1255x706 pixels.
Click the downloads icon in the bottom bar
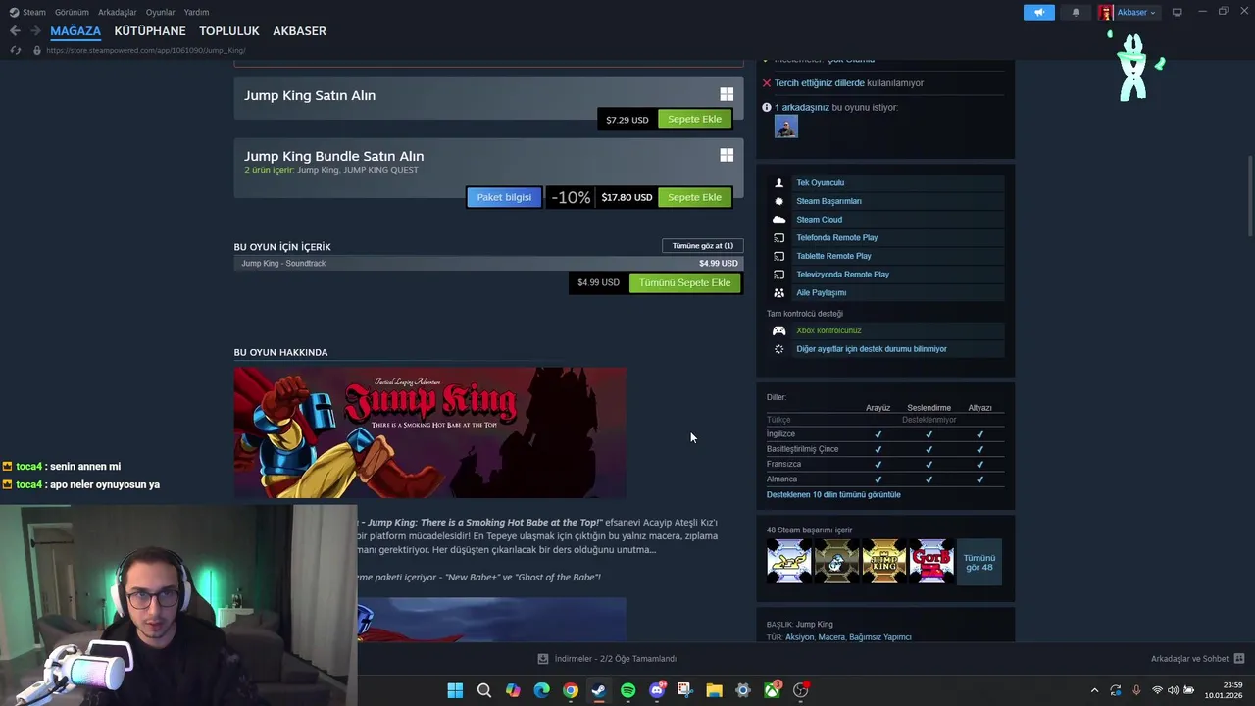point(543,659)
